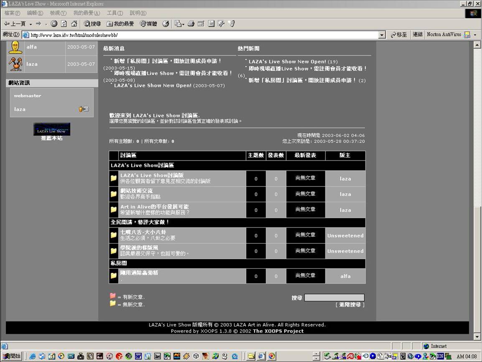Viewport: 482px width, 362px height.
Task: Click the Edit page icon in toolbar
Action: [x=201, y=24]
